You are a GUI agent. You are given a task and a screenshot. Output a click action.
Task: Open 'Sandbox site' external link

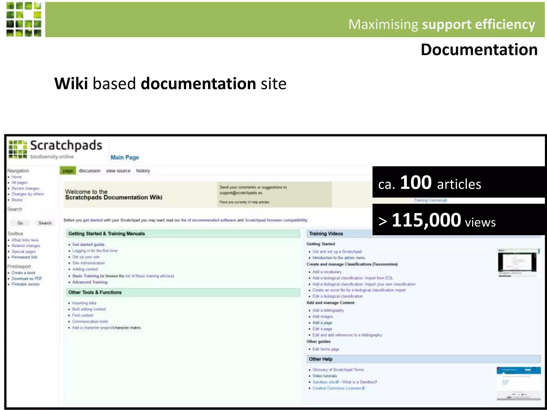click(x=326, y=382)
